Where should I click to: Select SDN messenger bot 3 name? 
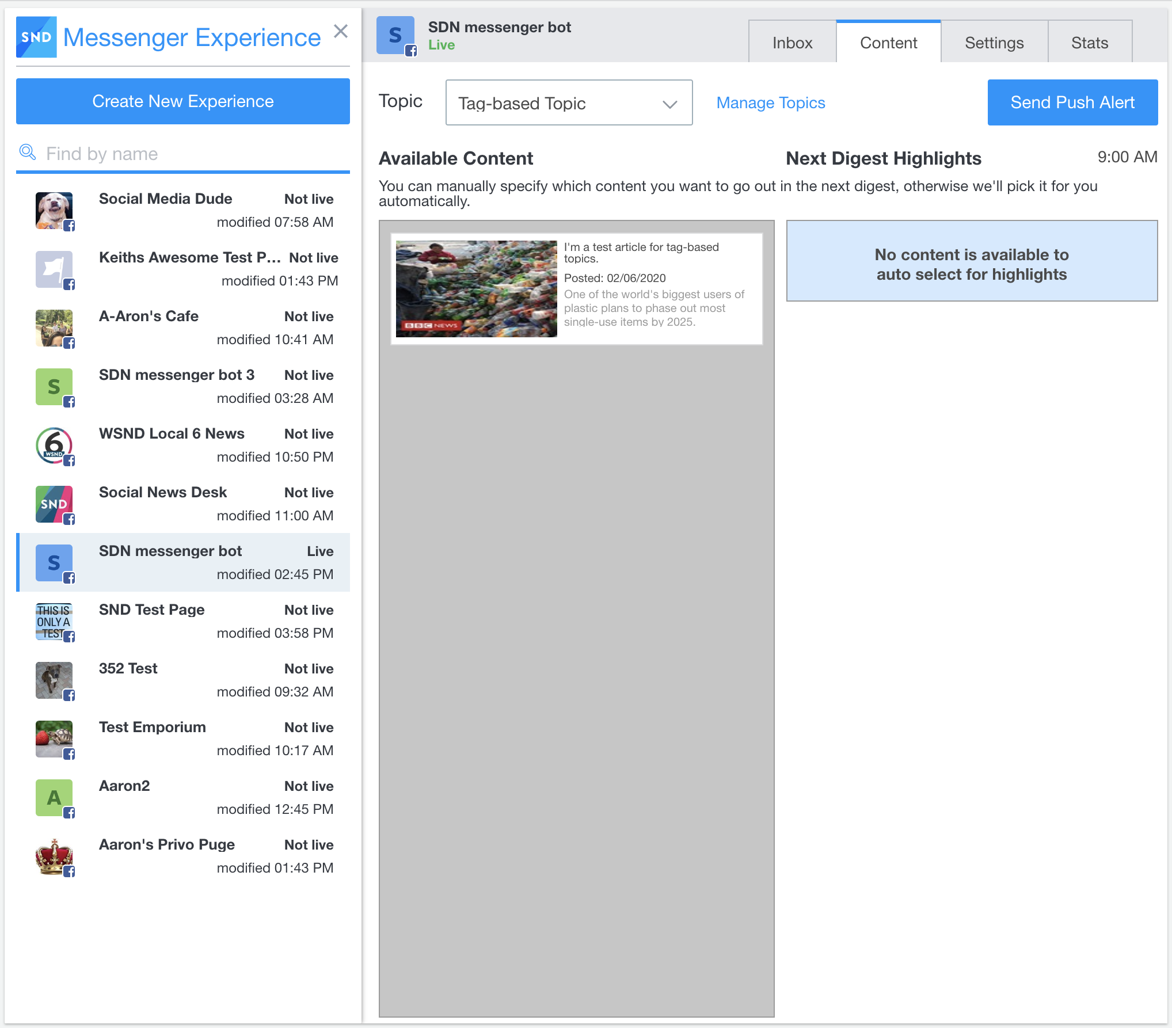click(177, 375)
